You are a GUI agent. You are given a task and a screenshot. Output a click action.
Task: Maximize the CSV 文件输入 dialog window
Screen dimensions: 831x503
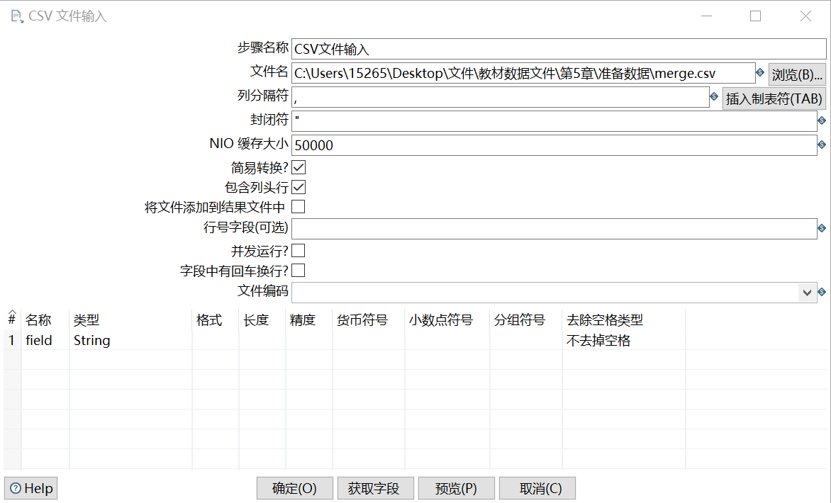pyautogui.click(x=755, y=16)
